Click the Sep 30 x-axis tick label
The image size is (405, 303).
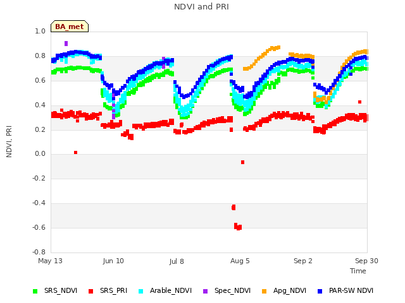[x=366, y=261]
